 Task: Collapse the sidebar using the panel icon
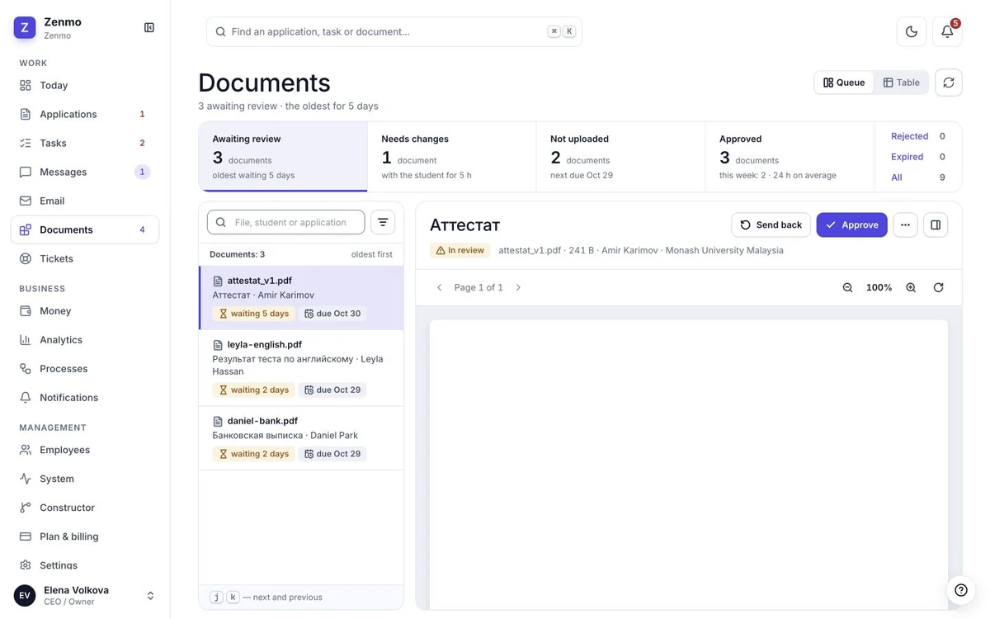point(149,27)
